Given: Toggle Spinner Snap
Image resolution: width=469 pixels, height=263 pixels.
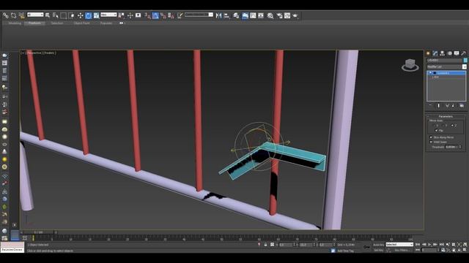Looking at the screenshot, I should click(171, 15).
